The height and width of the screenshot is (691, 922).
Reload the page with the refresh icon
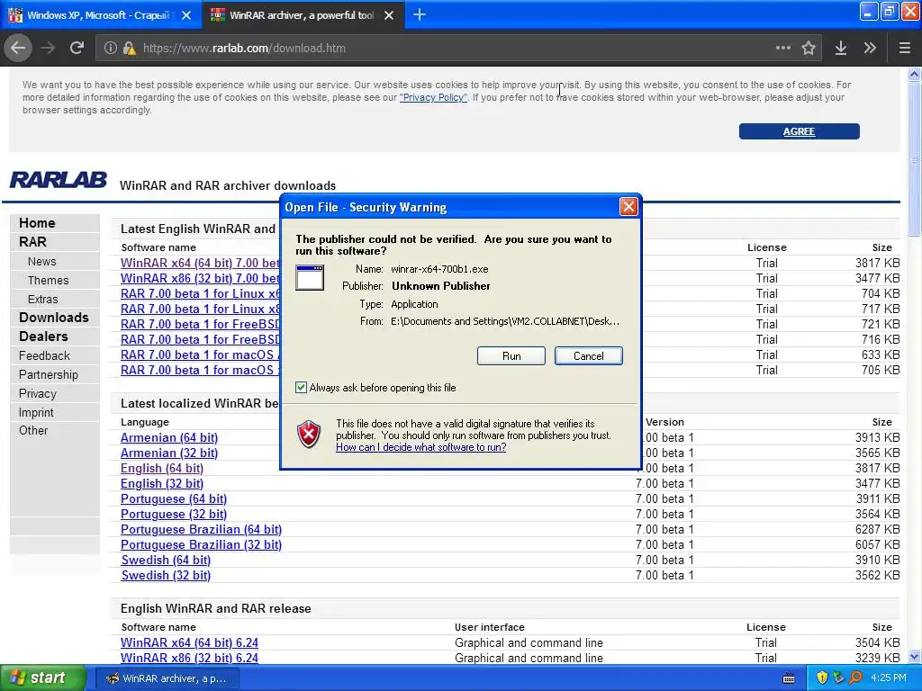tap(77, 49)
